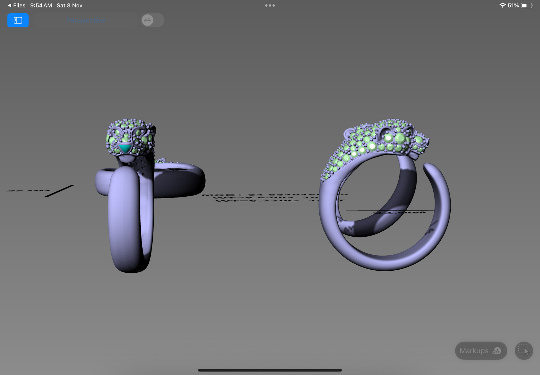Open the Markups button
This screenshot has height=375, width=540.
click(474, 351)
